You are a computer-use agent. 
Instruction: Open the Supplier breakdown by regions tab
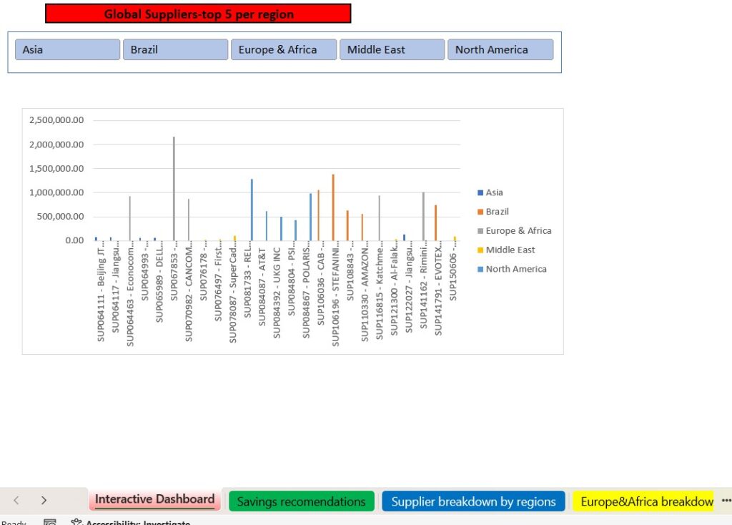[473, 501]
